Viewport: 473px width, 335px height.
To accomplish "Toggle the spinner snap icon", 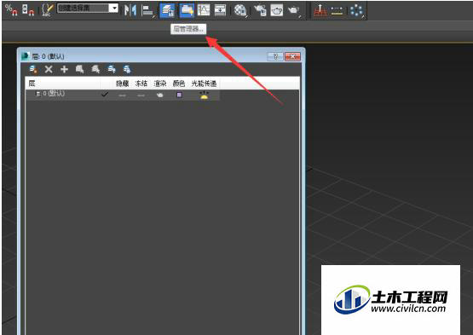I will coord(28,10).
